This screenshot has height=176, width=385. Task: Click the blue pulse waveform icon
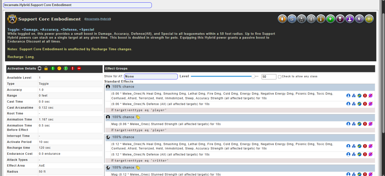pos(291,18)
